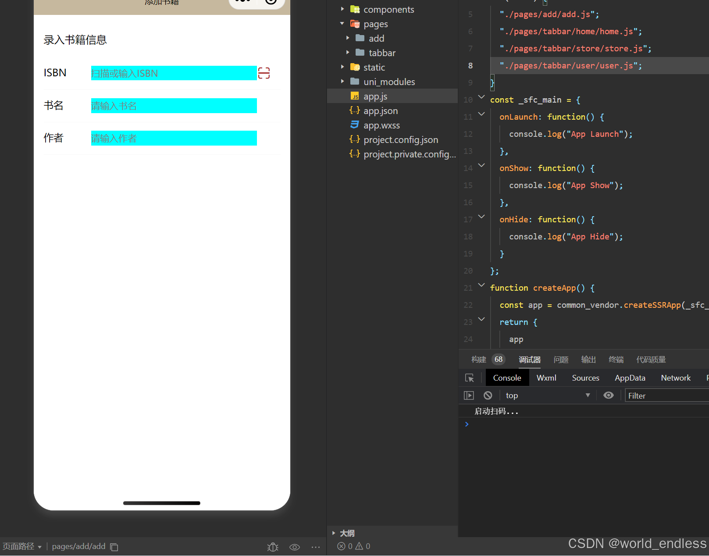
Task: Expand the uni_modules folder
Action: [x=342, y=82]
